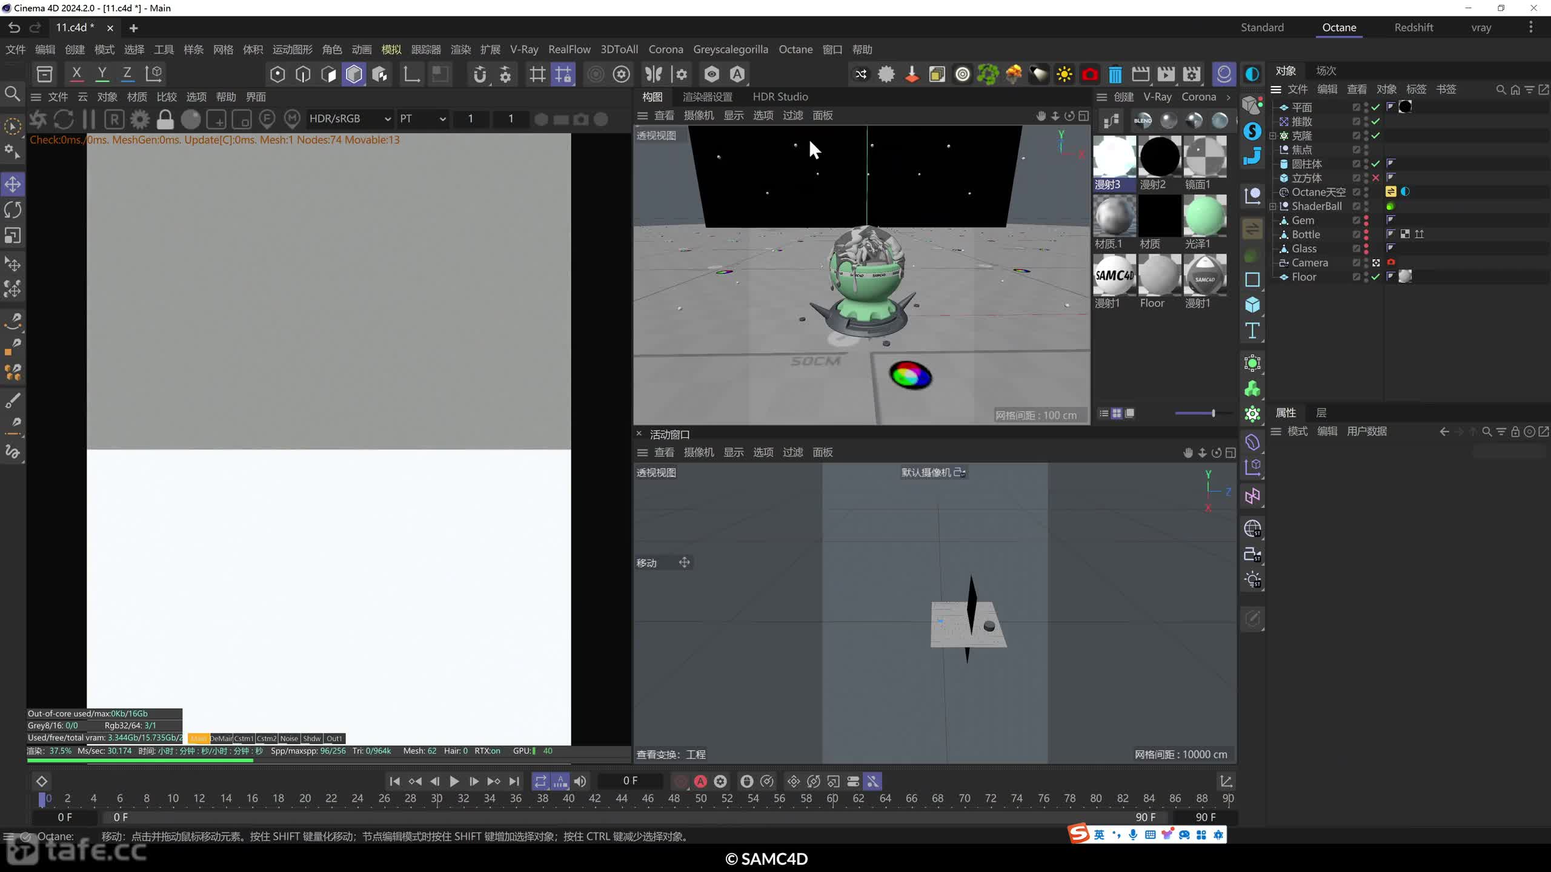
Task: Click the render region R icon
Action: [115, 119]
